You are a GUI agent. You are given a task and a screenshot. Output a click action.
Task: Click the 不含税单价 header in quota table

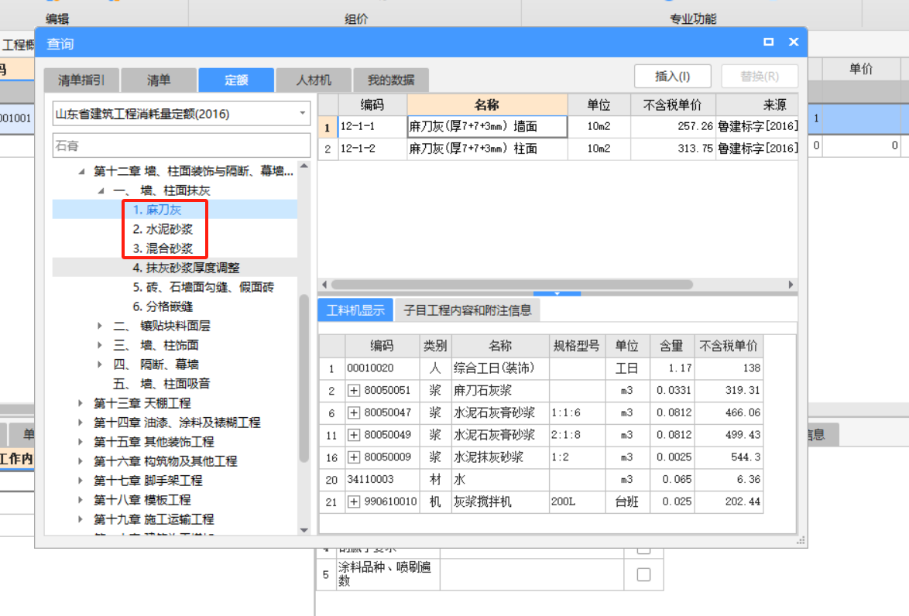(x=673, y=105)
